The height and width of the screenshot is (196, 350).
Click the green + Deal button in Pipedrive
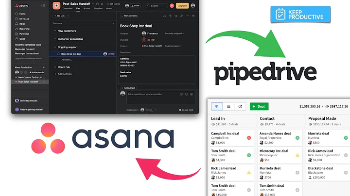click(x=259, y=106)
